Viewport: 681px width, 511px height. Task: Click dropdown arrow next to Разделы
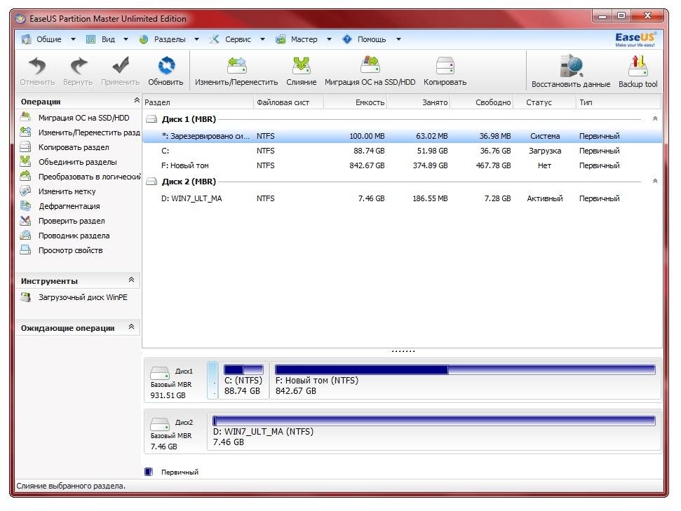coord(196,39)
